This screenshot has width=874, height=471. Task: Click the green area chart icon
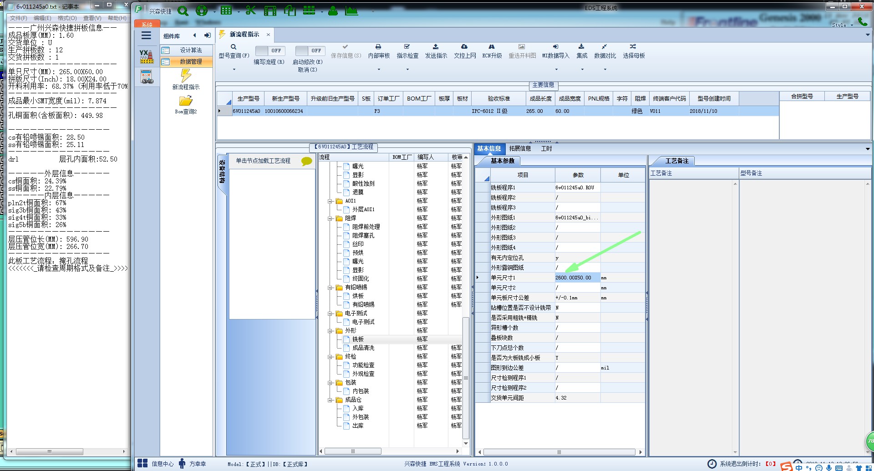point(351,10)
